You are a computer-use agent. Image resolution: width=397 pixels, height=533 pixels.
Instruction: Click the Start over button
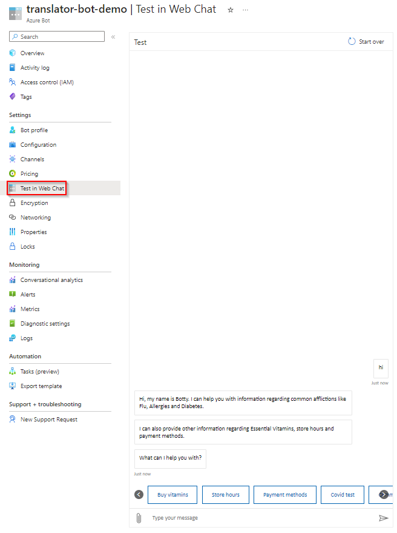click(x=366, y=41)
